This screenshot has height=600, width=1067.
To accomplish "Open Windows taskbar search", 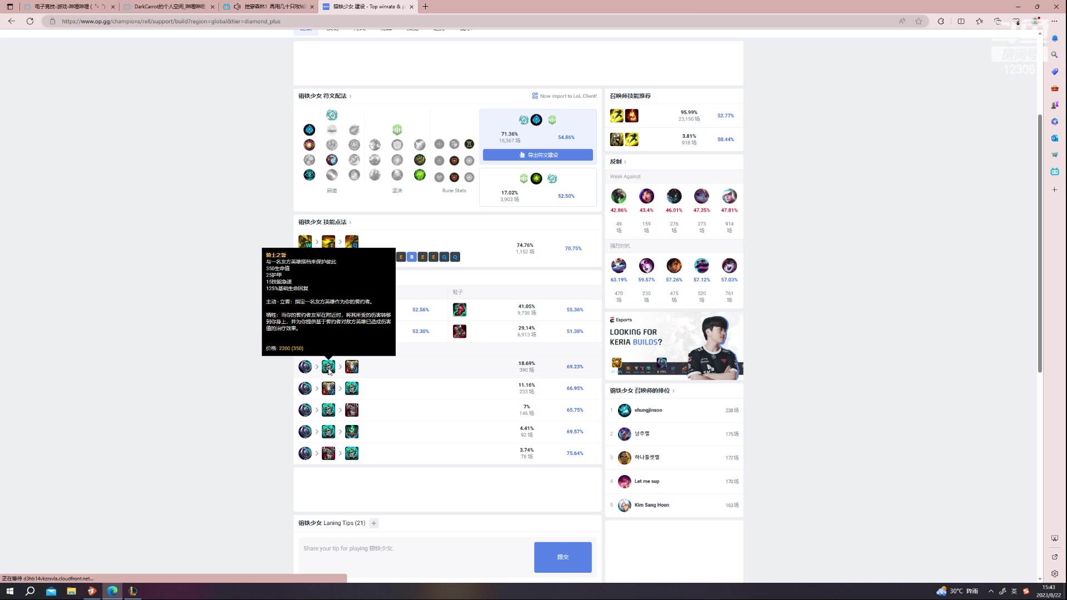I will pos(31,591).
